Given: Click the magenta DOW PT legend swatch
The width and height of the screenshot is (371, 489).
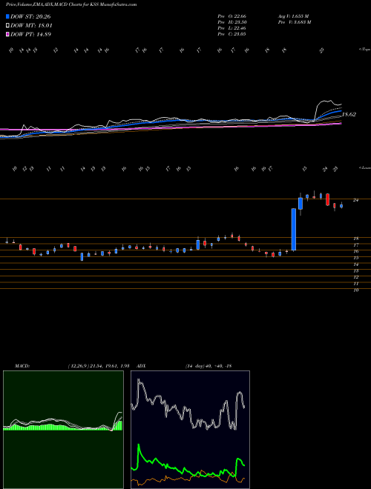Looking at the screenshot, I should [x=7, y=34].
